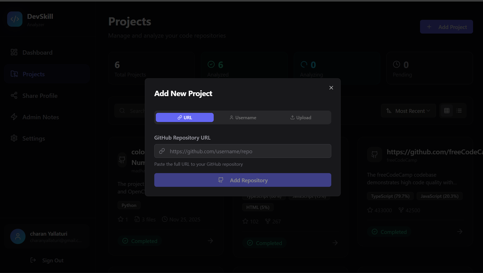This screenshot has height=273, width=483.
Task: Switch to the Username tab
Action: tap(243, 117)
